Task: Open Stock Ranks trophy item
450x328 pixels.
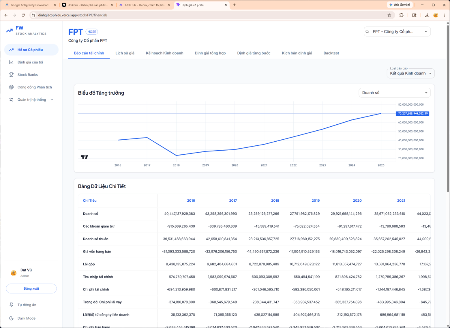Action: tap(31, 75)
